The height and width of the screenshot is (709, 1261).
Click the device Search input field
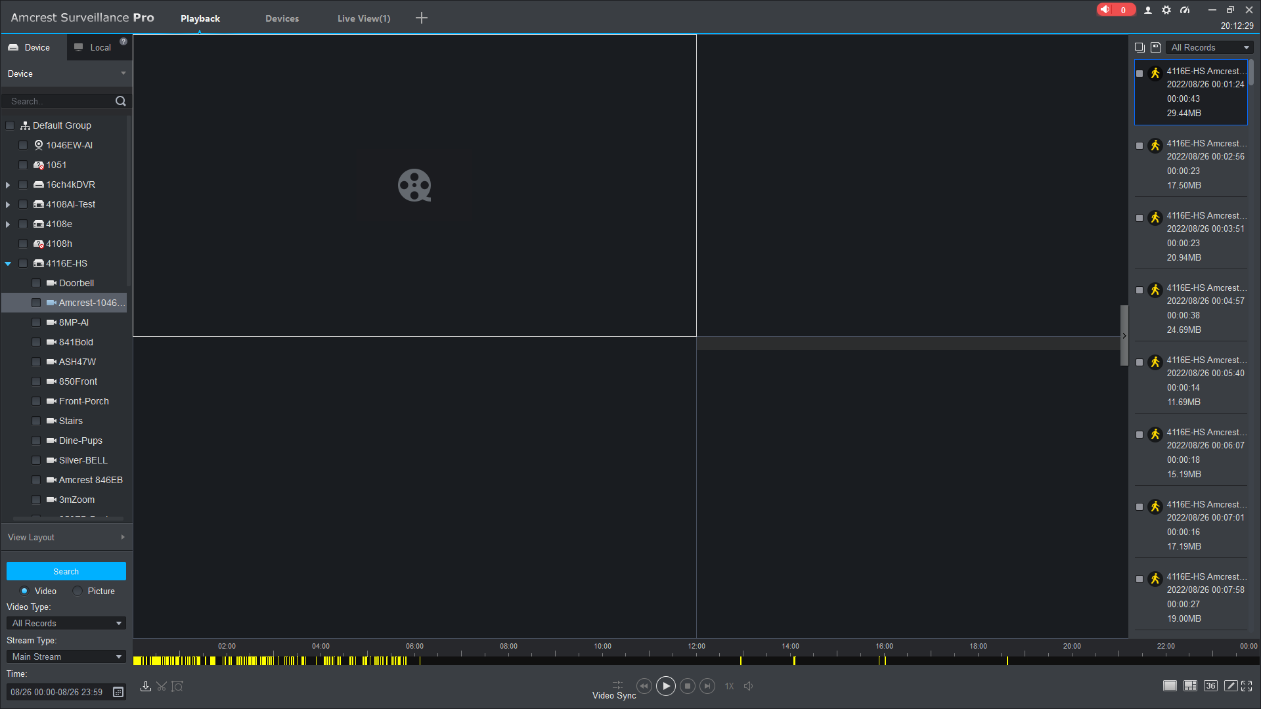click(x=58, y=101)
